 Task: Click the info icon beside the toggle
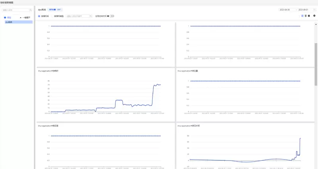[x=108, y=16]
